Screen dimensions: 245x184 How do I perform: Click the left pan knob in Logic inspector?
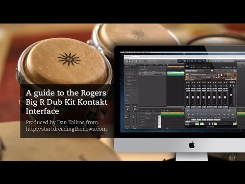coord(128,109)
